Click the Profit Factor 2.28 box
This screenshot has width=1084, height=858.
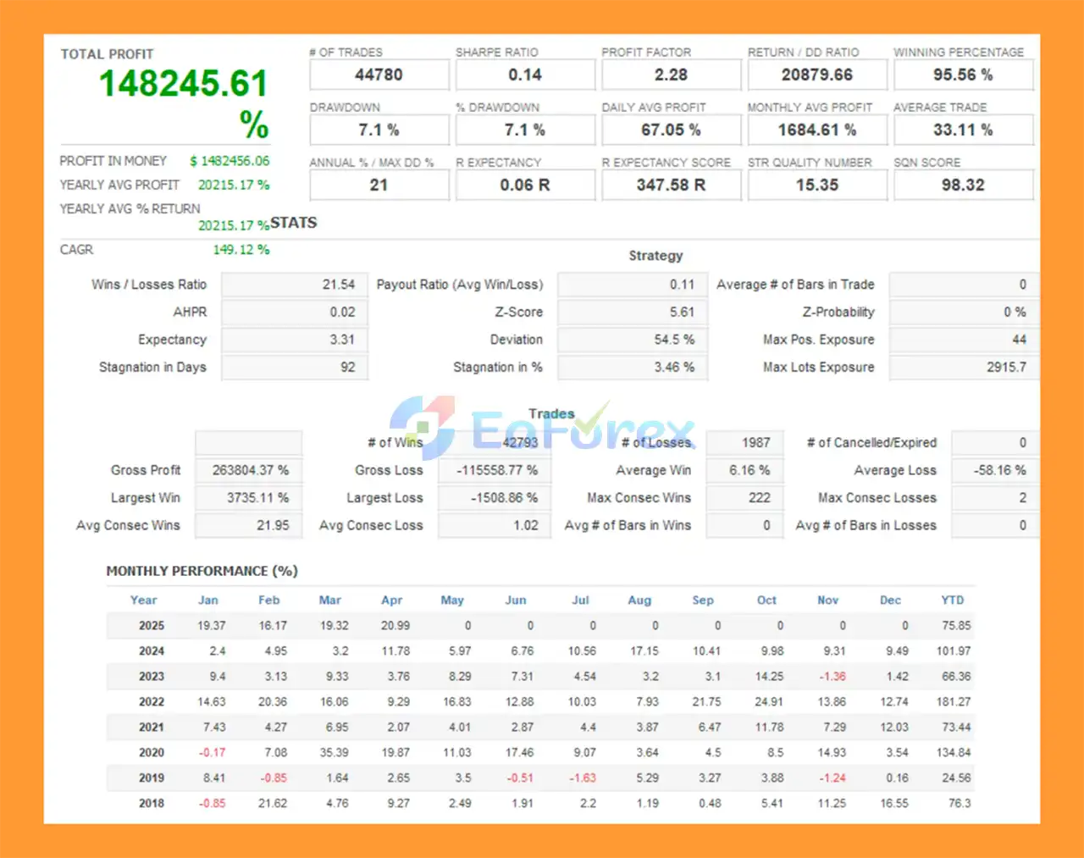click(671, 75)
